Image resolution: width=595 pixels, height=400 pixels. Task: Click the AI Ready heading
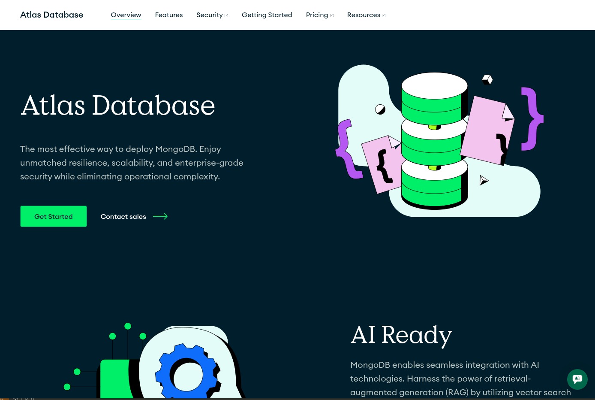[401, 334]
